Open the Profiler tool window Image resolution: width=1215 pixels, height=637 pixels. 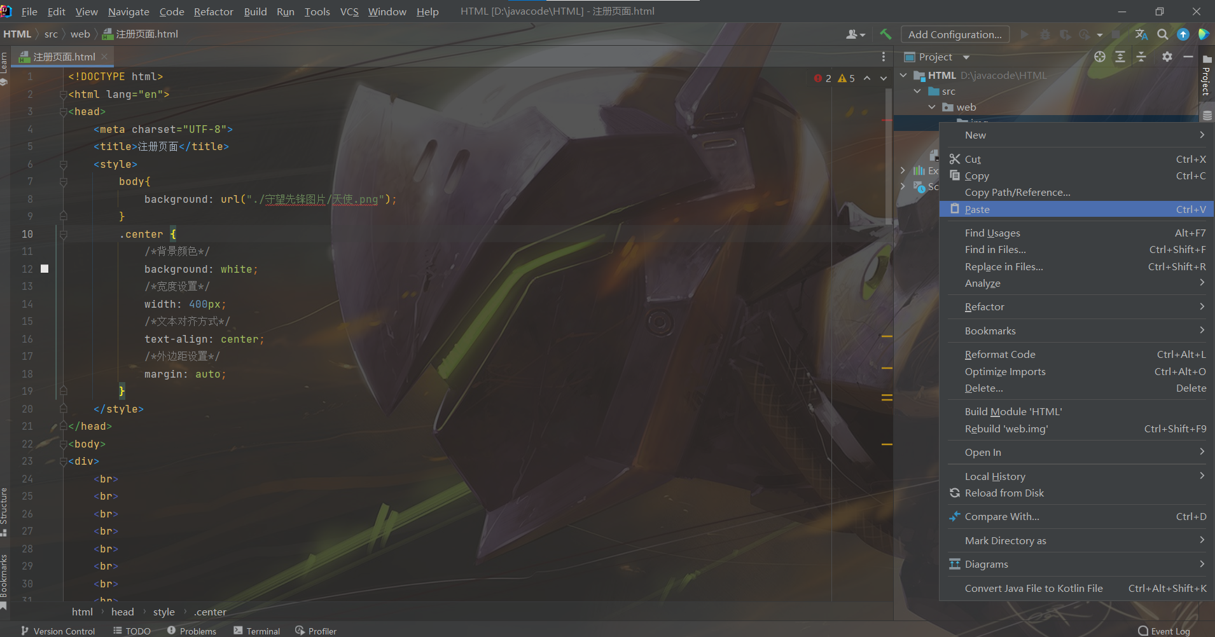tap(316, 631)
